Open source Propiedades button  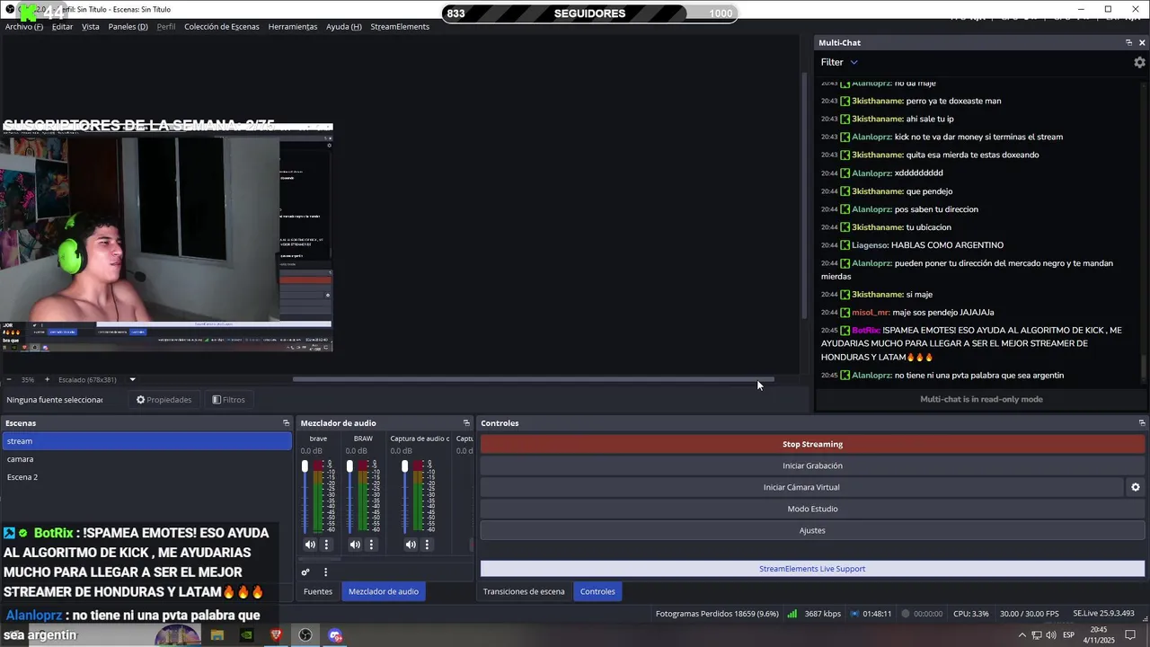point(164,400)
